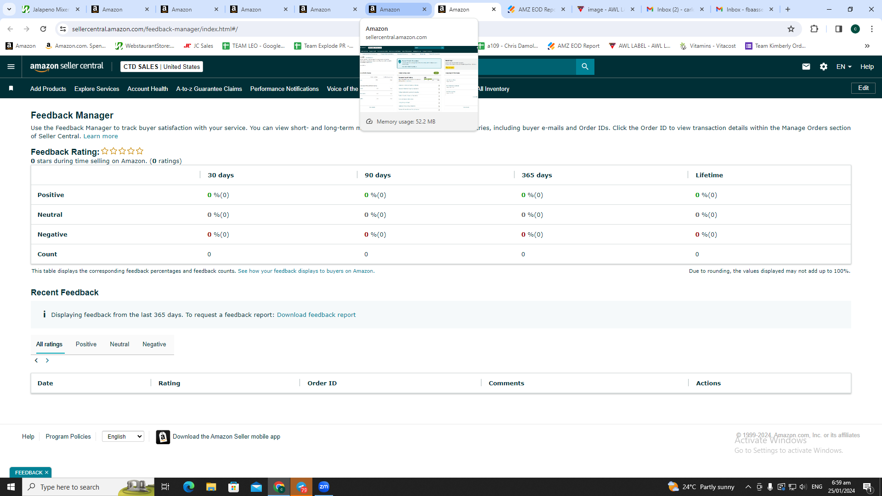The height and width of the screenshot is (496, 882).
Task: Click the Amazon Seller Central logo
Action: click(x=67, y=67)
